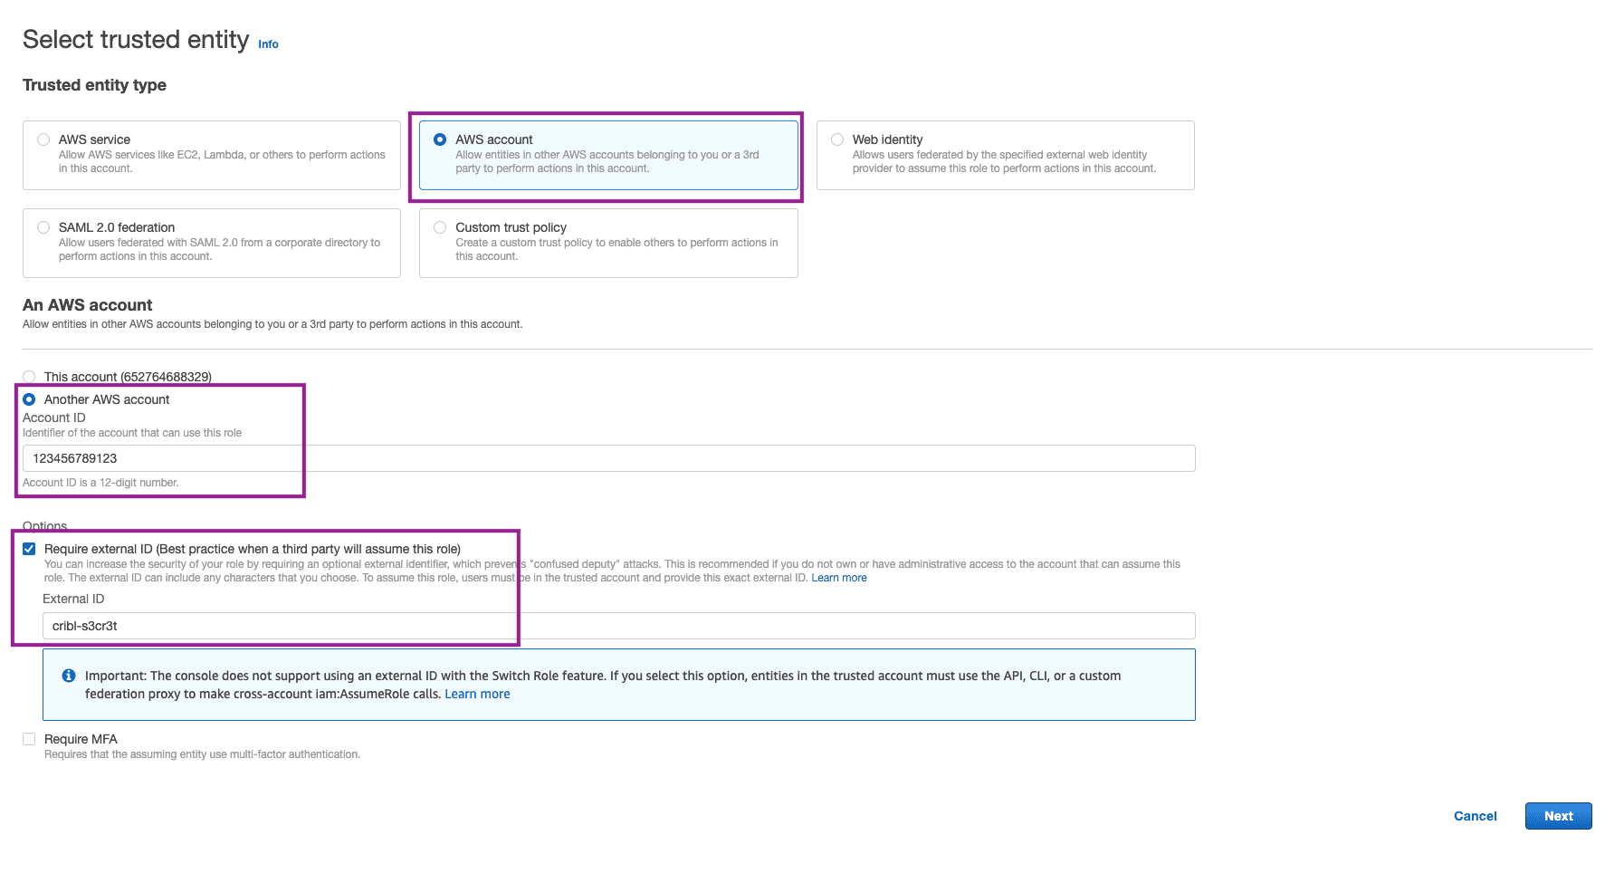Image resolution: width=1624 pixels, height=883 pixels.
Task: Uncheck the Require external ID checkbox
Action: tap(30, 549)
